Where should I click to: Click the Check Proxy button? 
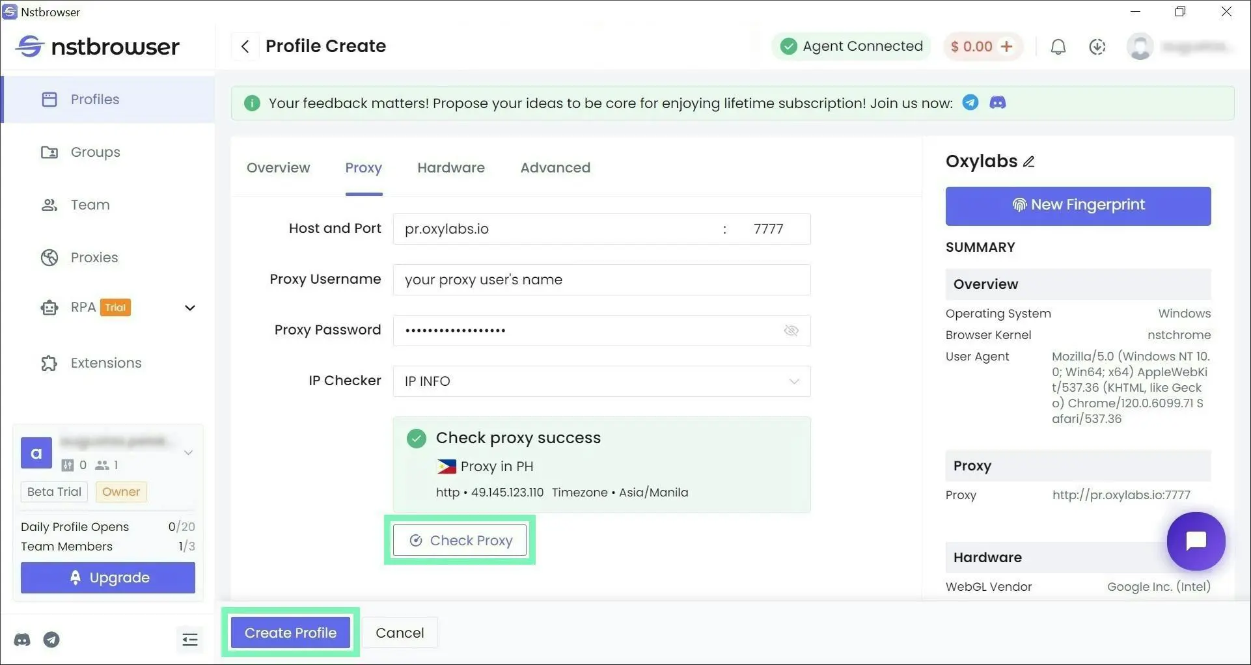[460, 540]
